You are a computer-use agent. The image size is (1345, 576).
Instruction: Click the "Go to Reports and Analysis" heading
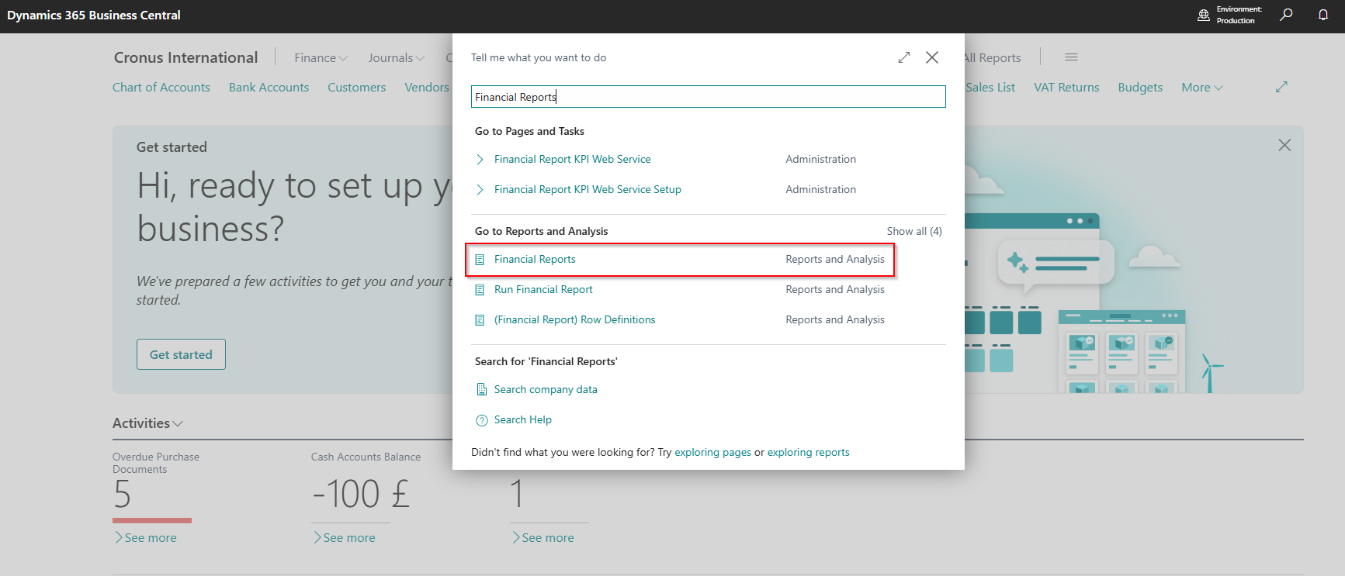pos(542,231)
